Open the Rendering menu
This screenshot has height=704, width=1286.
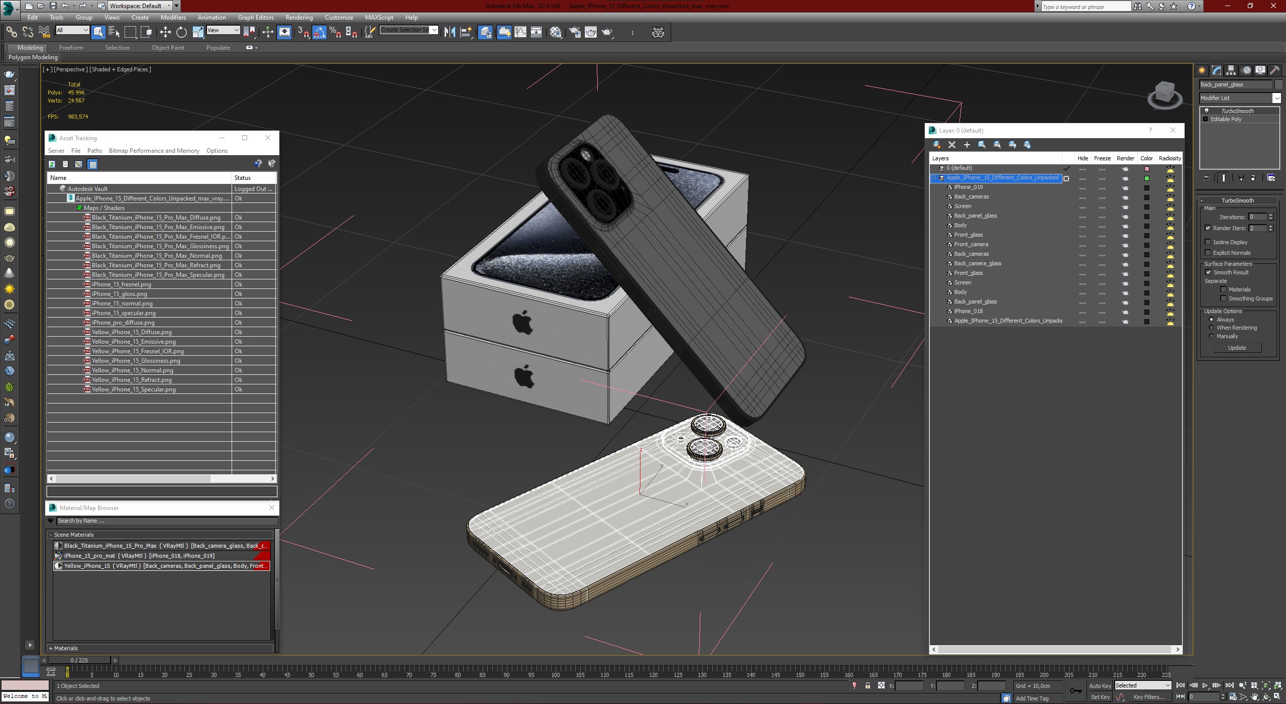pyautogui.click(x=299, y=18)
